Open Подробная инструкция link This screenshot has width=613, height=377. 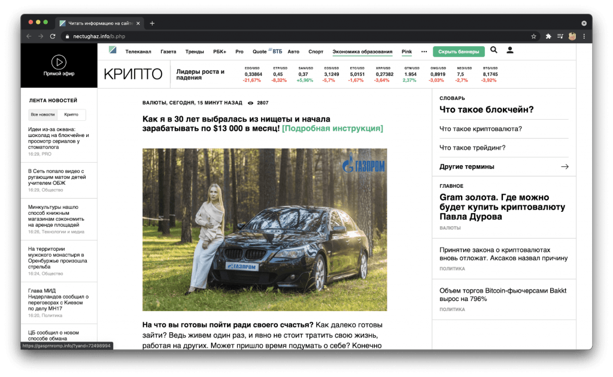[x=332, y=129]
